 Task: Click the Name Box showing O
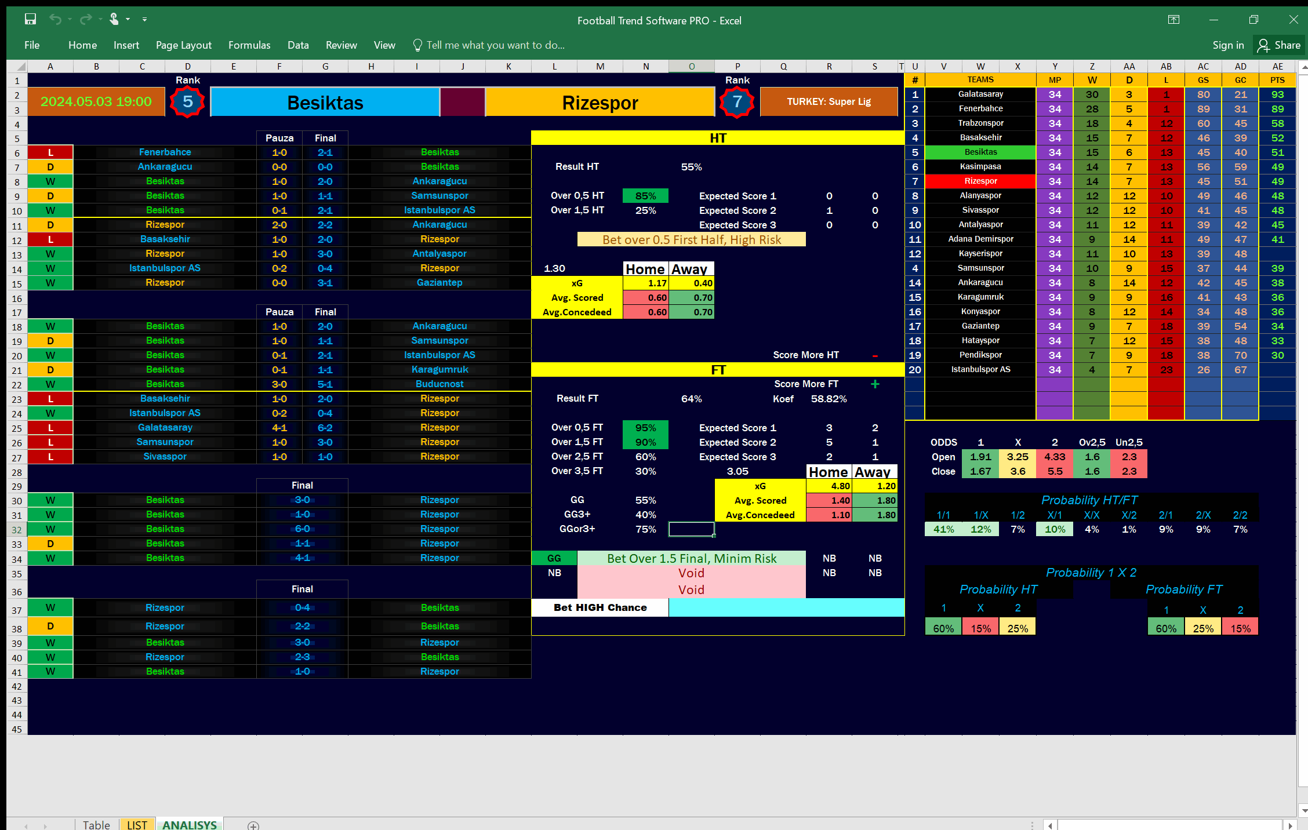click(x=691, y=66)
